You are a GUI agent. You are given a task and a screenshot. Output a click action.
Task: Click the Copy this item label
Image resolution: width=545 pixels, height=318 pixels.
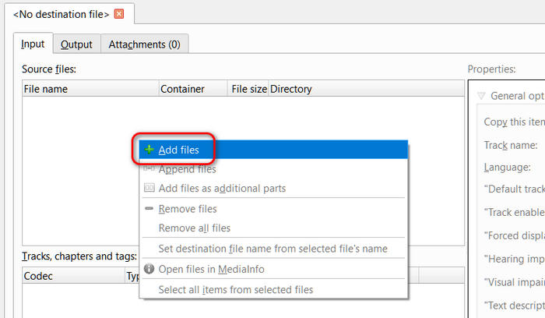tap(515, 122)
